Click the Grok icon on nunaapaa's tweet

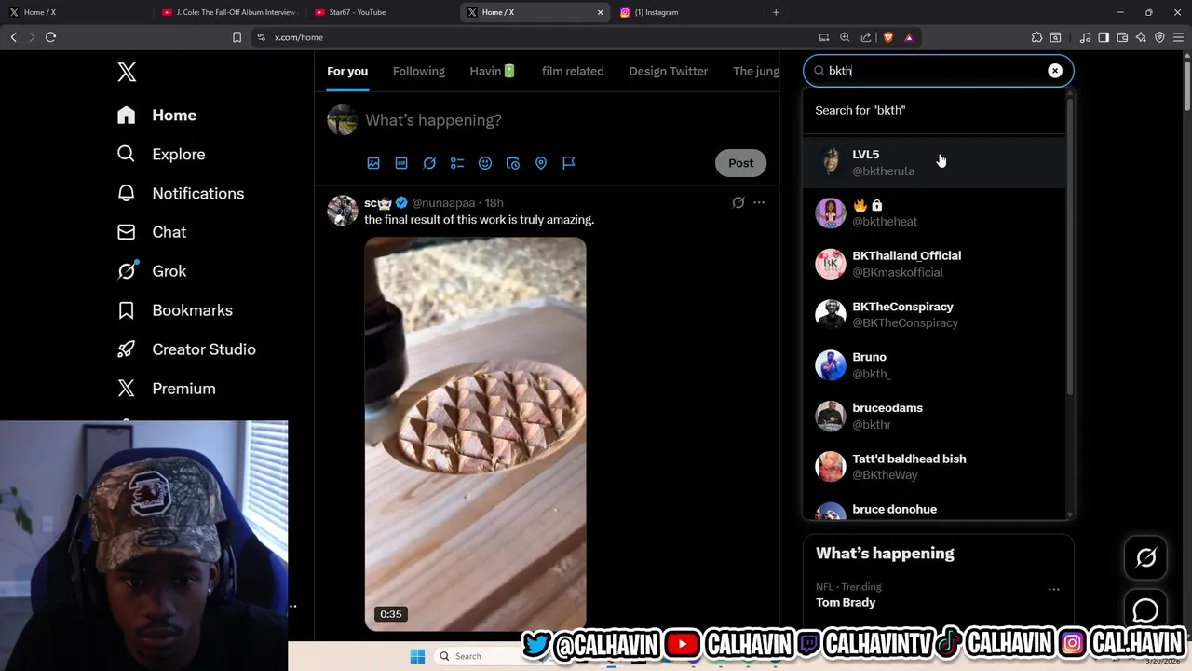pyautogui.click(x=738, y=202)
